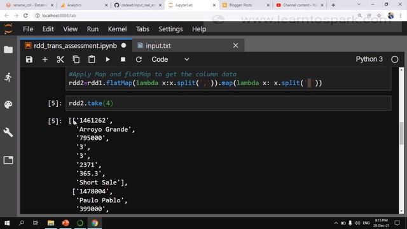
Task: Go back in browser history
Action: [x=6, y=15]
